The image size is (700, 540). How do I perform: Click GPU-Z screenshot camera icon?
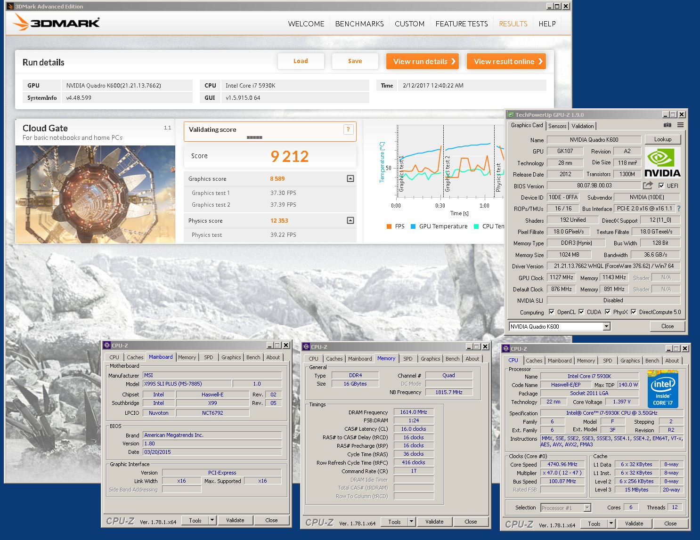point(667,125)
